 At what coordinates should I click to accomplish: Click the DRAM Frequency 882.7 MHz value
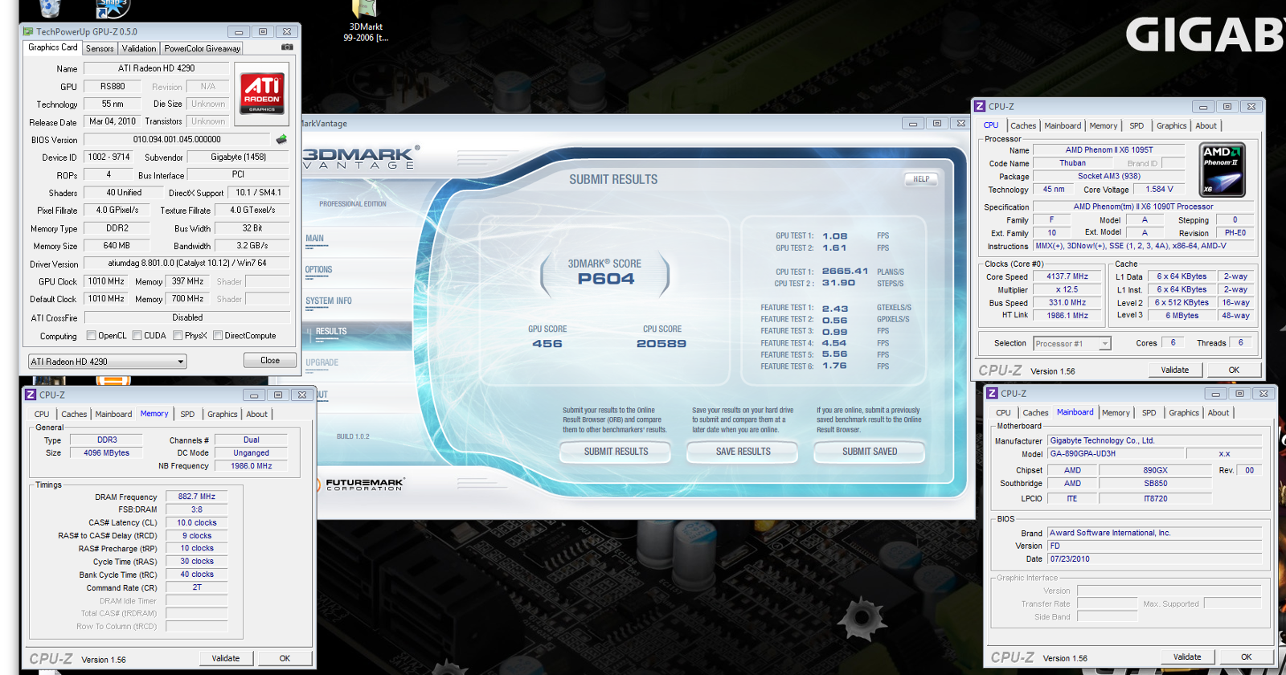click(x=197, y=497)
